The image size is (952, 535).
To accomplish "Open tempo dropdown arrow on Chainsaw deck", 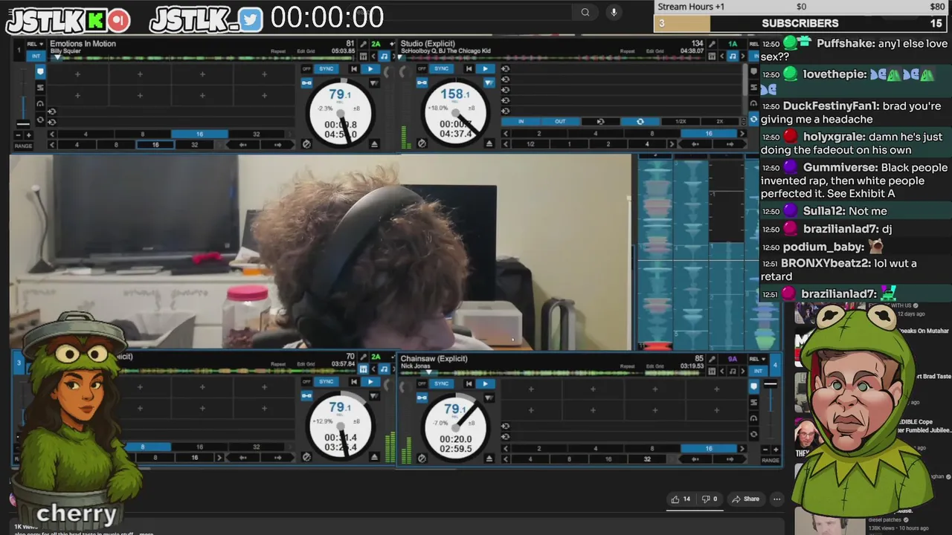I will [x=489, y=398].
